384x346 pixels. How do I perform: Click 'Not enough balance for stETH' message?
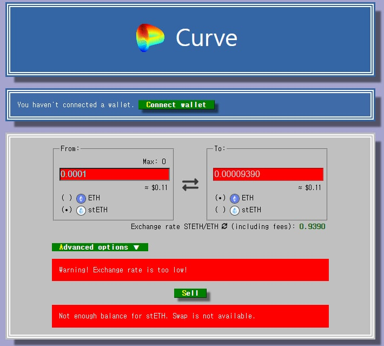[190, 316]
